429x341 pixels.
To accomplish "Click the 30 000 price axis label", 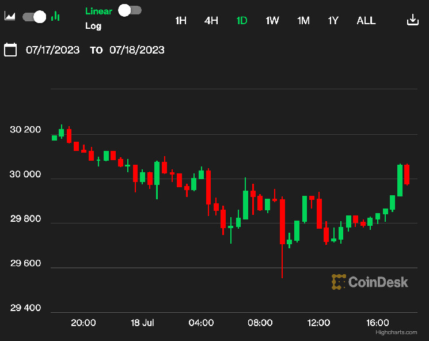I will point(25,174).
